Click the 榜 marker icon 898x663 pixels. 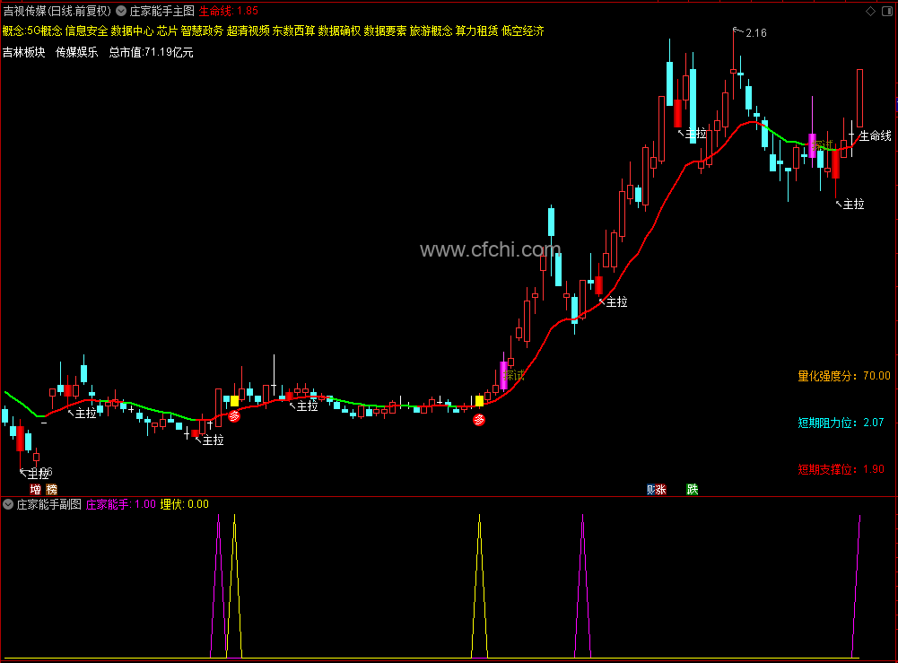tap(51, 490)
